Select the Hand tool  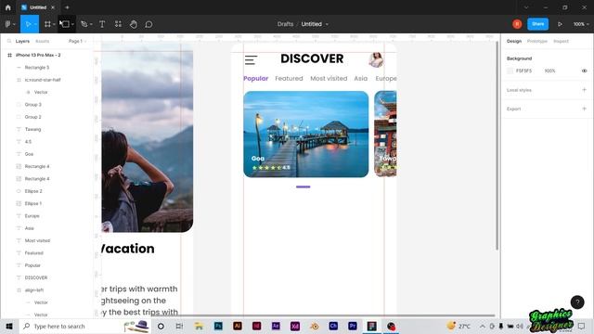[134, 24]
